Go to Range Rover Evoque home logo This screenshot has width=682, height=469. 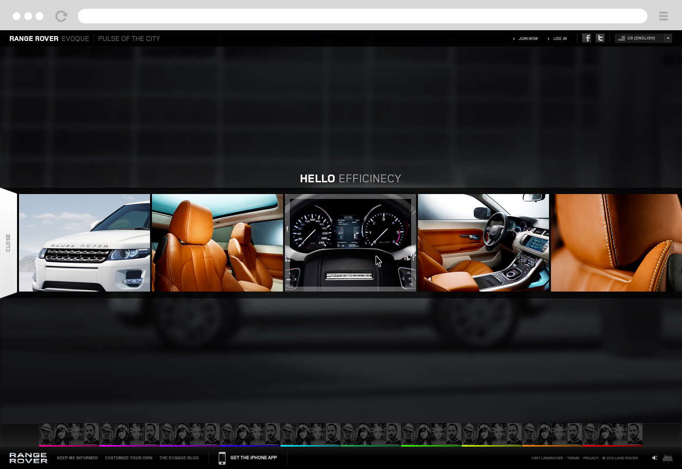(49, 39)
